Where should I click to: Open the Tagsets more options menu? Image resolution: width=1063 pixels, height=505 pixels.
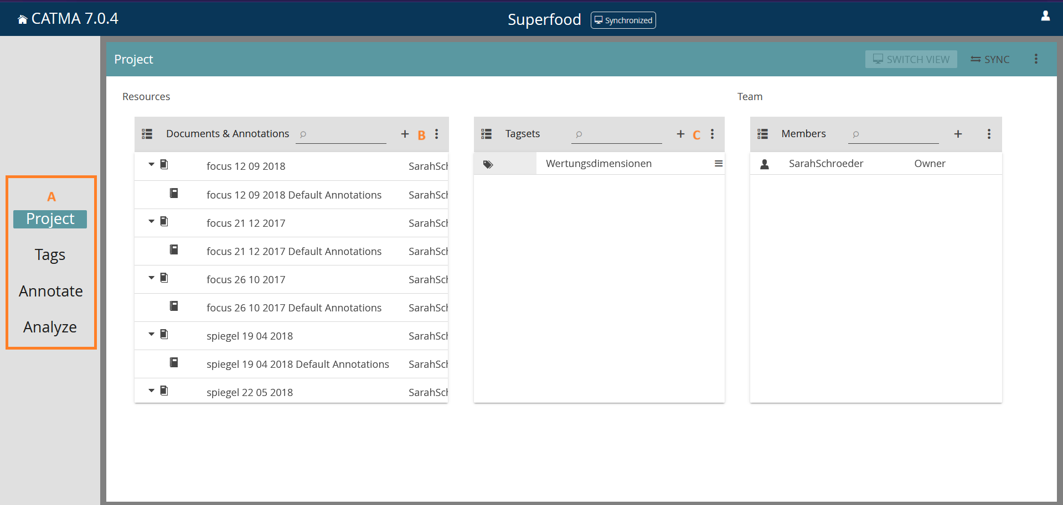[713, 134]
